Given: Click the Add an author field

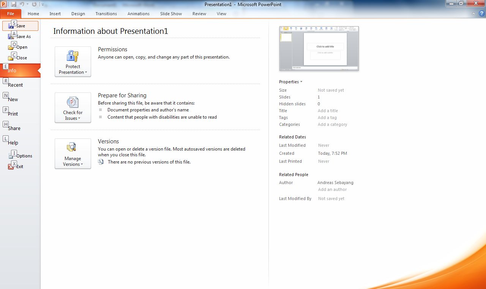Looking at the screenshot, I should point(332,189).
